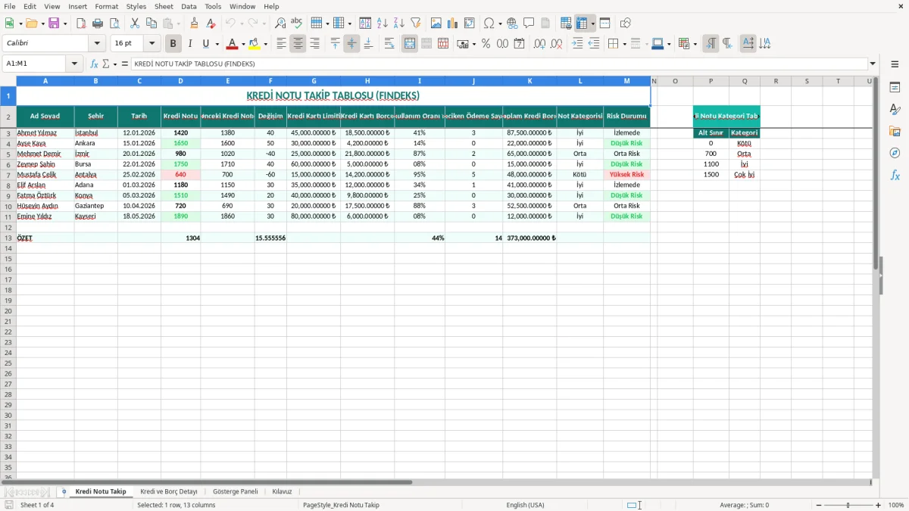Expand the formula bar with its arrow
The width and height of the screenshot is (909, 511).
[x=873, y=64]
